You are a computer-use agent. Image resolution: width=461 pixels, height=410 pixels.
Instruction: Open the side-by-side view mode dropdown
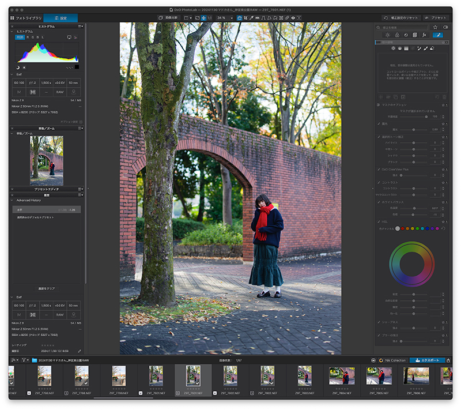click(188, 18)
